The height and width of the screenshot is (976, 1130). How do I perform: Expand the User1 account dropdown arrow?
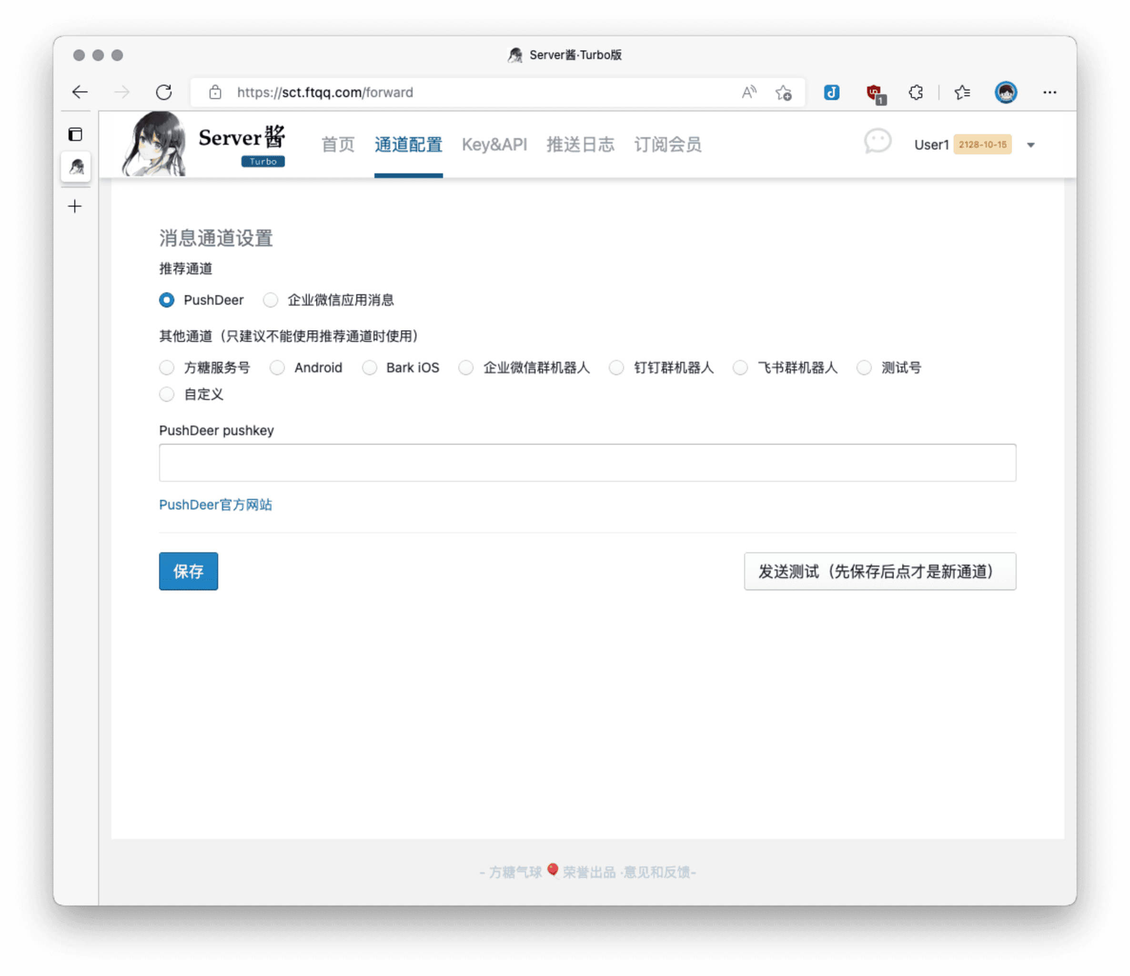tap(1031, 145)
